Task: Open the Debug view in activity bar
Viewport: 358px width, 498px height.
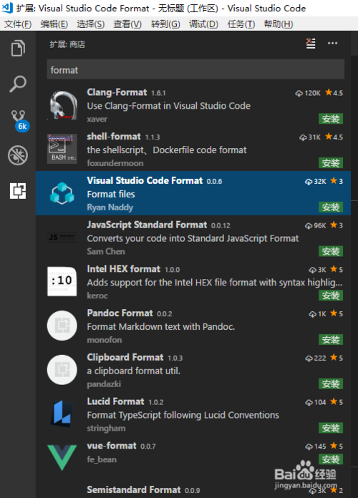Action: (x=18, y=155)
